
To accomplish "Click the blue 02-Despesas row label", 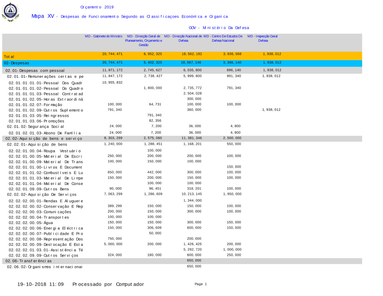I will click(16, 63).
